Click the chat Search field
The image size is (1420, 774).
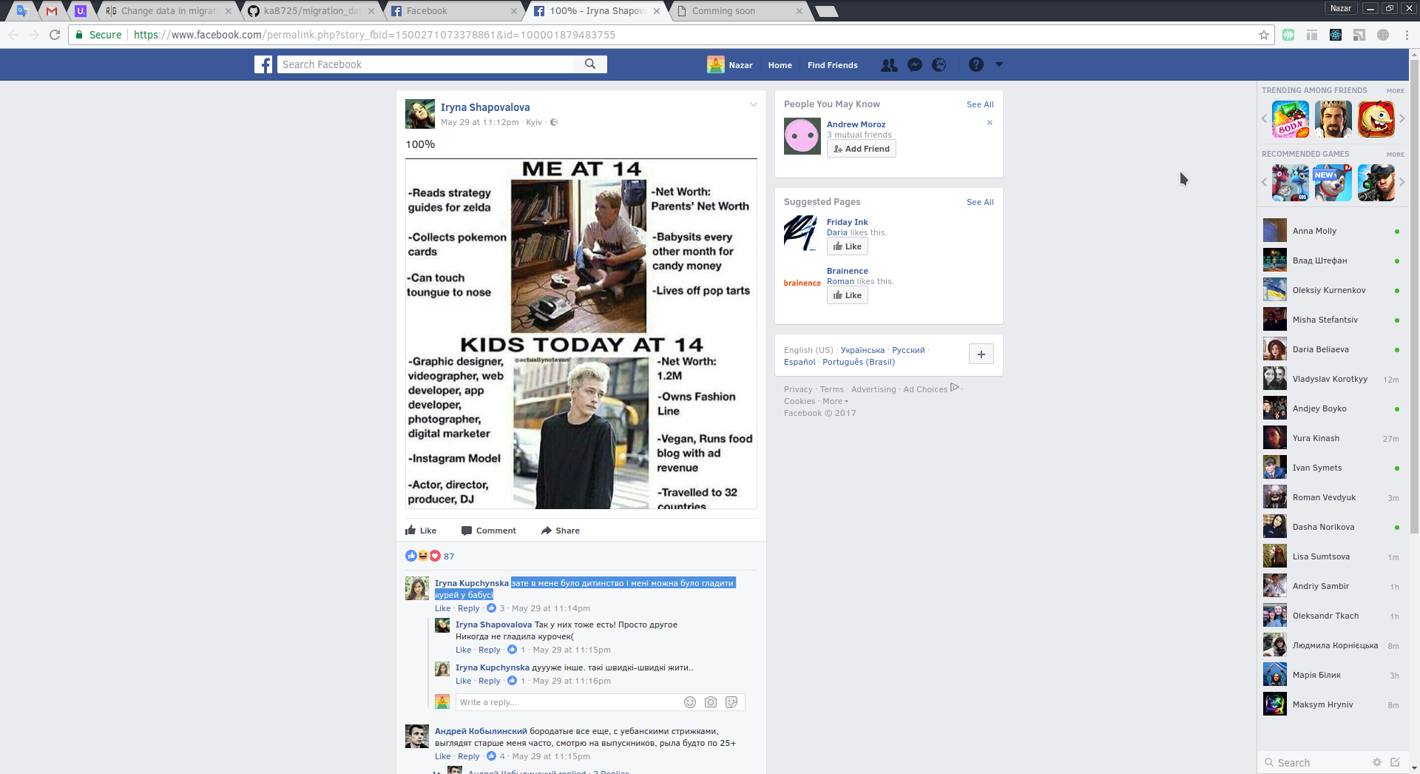(x=1316, y=763)
